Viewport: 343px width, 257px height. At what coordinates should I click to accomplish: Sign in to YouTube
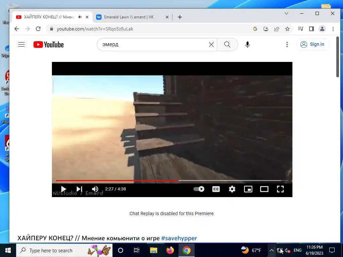point(313,45)
